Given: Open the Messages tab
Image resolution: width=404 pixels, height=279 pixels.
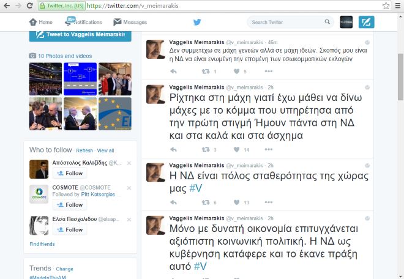Looking at the screenshot, I should (x=130, y=22).
